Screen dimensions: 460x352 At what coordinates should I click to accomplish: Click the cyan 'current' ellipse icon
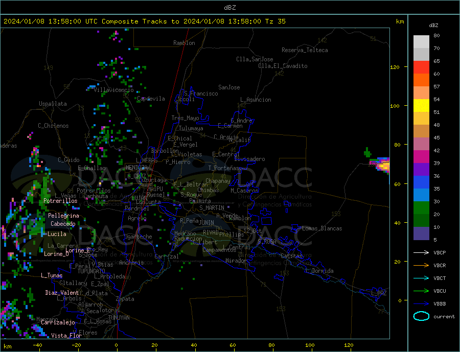(x=421, y=316)
